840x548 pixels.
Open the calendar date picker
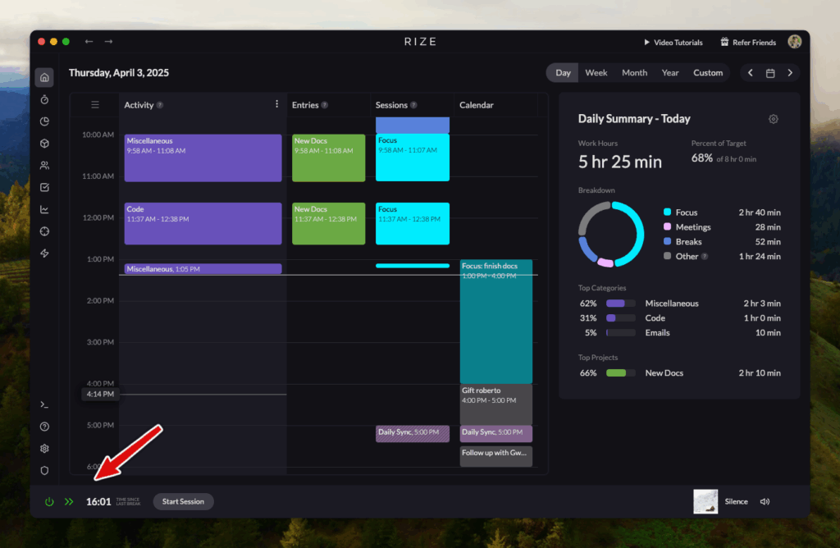coord(770,72)
